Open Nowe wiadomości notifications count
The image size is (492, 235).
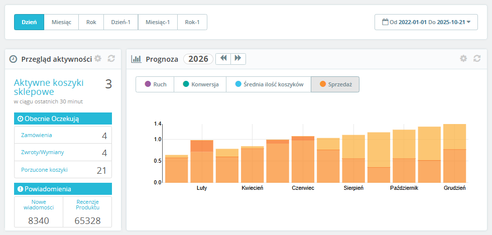point(39,204)
